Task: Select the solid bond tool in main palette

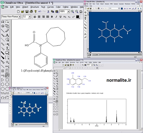Action: click(x=3, y=31)
